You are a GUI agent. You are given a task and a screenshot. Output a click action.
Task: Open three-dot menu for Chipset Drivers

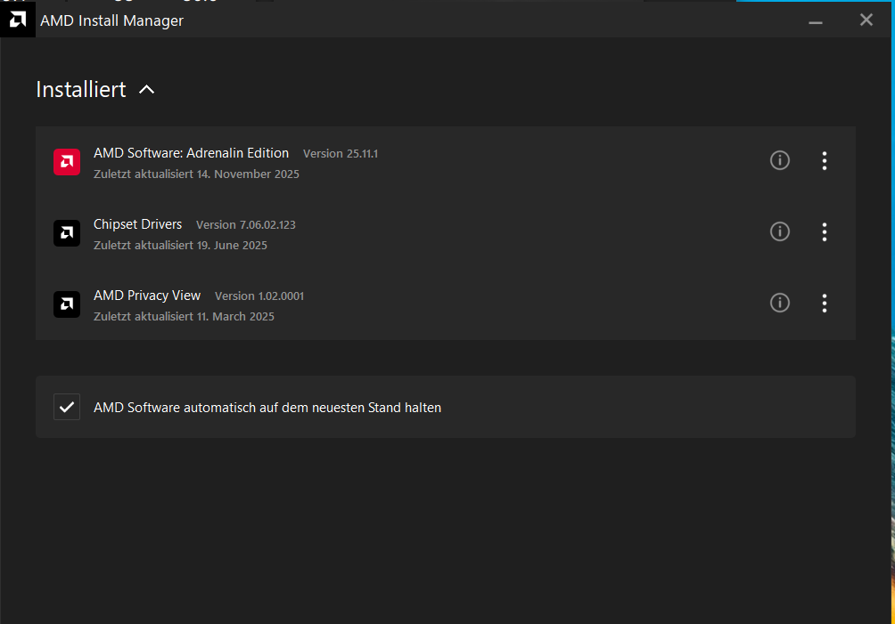tap(825, 232)
